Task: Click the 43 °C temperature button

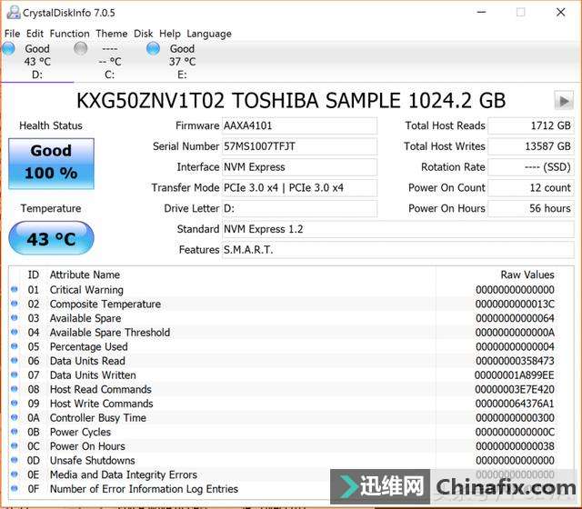Action: pyautogui.click(x=51, y=238)
